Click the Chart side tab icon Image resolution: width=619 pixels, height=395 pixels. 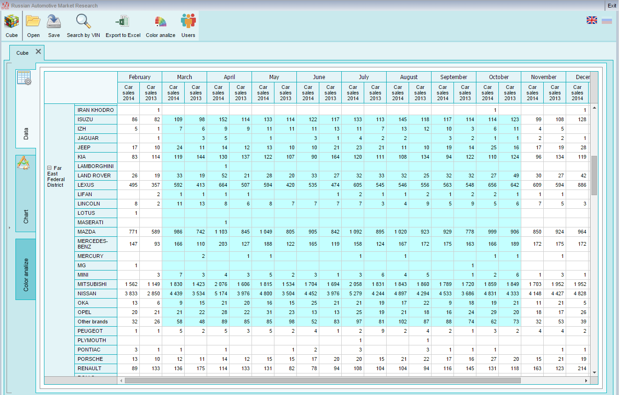(x=23, y=163)
